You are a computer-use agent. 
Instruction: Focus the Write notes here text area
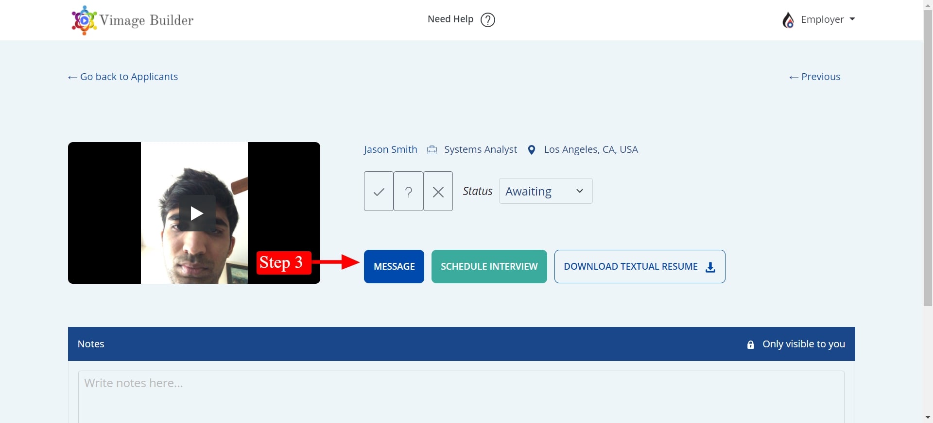click(x=461, y=397)
